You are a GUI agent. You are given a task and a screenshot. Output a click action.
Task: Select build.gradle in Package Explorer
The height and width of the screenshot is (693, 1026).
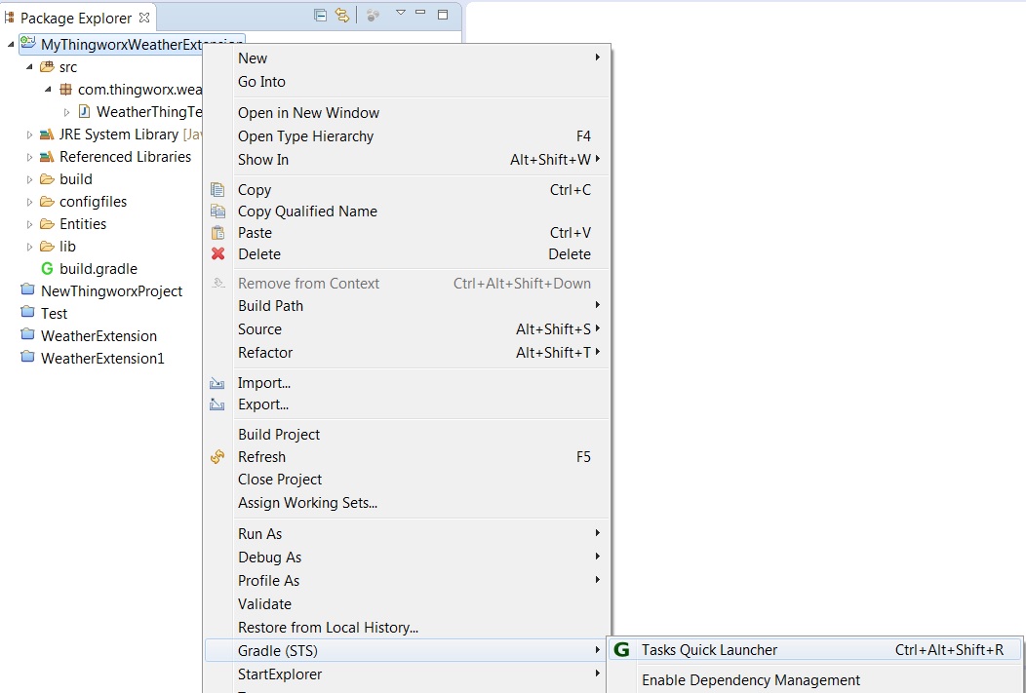96,268
